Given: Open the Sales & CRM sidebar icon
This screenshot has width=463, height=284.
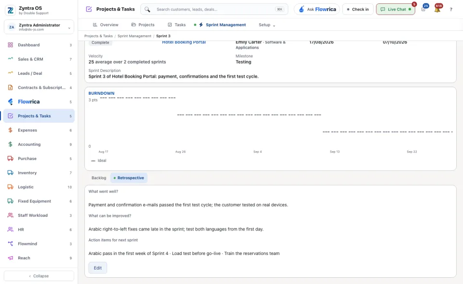Looking at the screenshot, I should click(x=10, y=59).
